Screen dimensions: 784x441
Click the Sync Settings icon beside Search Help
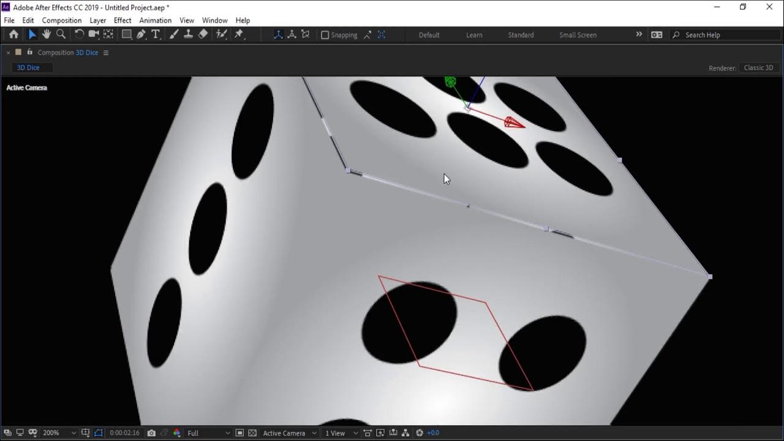coord(657,35)
